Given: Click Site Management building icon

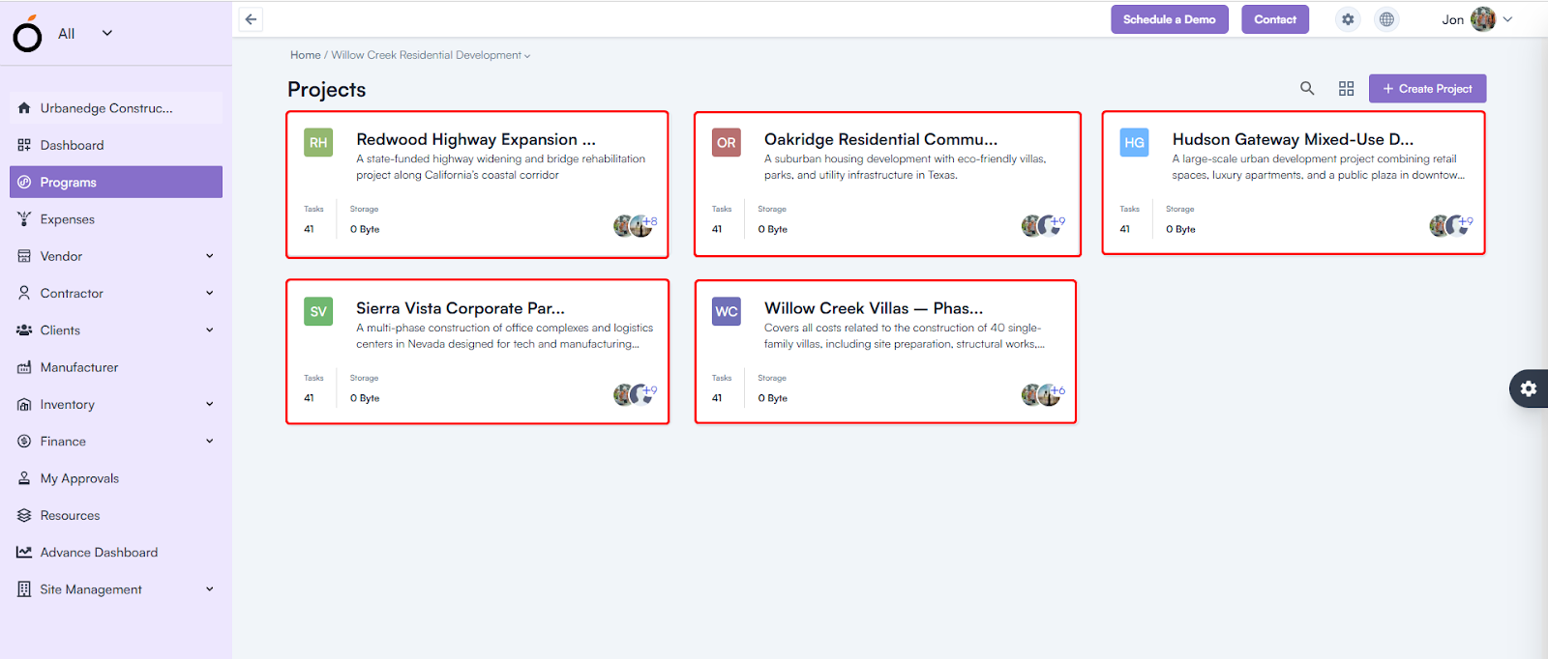Looking at the screenshot, I should (24, 589).
